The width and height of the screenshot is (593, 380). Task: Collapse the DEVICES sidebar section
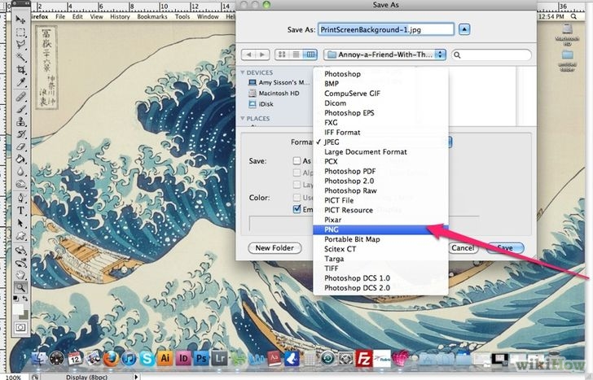click(x=243, y=72)
